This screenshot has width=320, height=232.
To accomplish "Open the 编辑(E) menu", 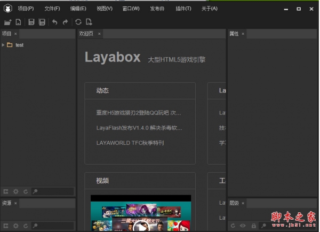I will click(x=78, y=9).
